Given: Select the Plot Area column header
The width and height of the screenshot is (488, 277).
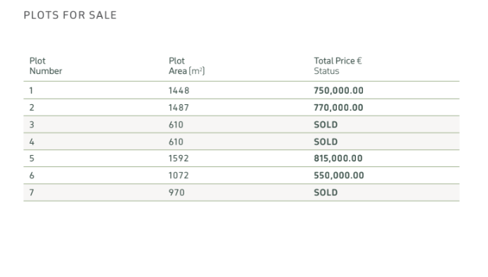Looking at the screenshot, I should pos(186,66).
